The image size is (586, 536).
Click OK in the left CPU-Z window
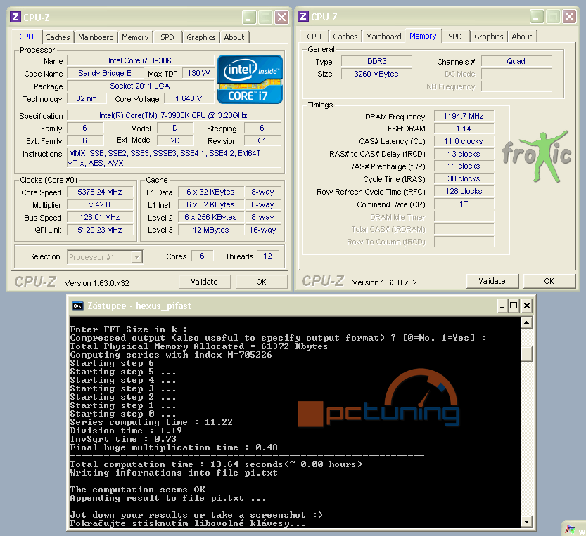click(x=261, y=282)
